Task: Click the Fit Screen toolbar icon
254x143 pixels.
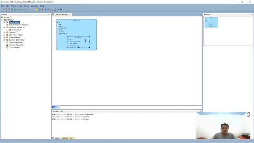Action: 55,10
